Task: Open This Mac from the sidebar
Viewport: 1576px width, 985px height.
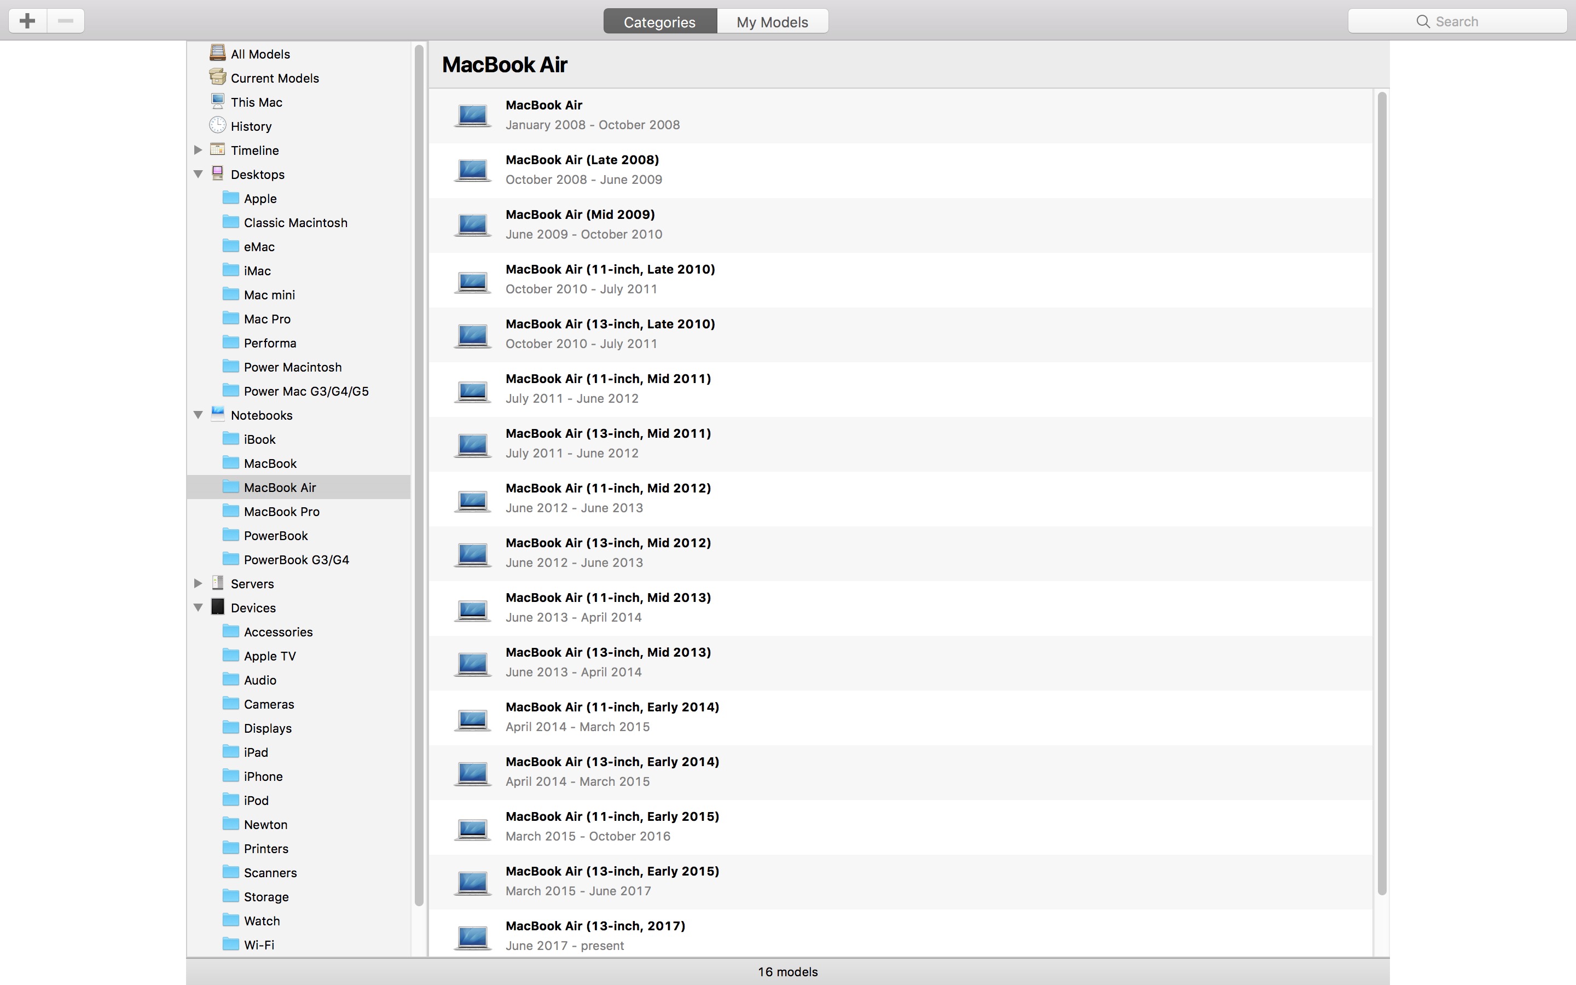Action: [x=256, y=102]
